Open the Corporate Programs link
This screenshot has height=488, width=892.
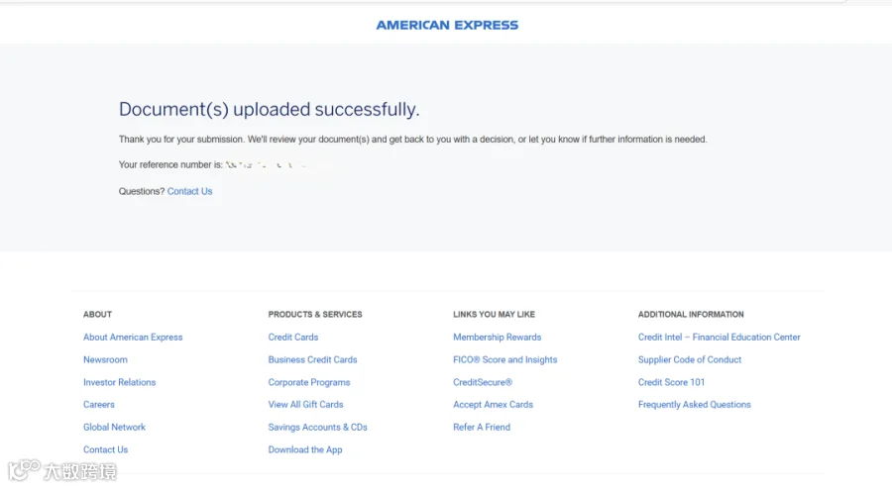[309, 382]
